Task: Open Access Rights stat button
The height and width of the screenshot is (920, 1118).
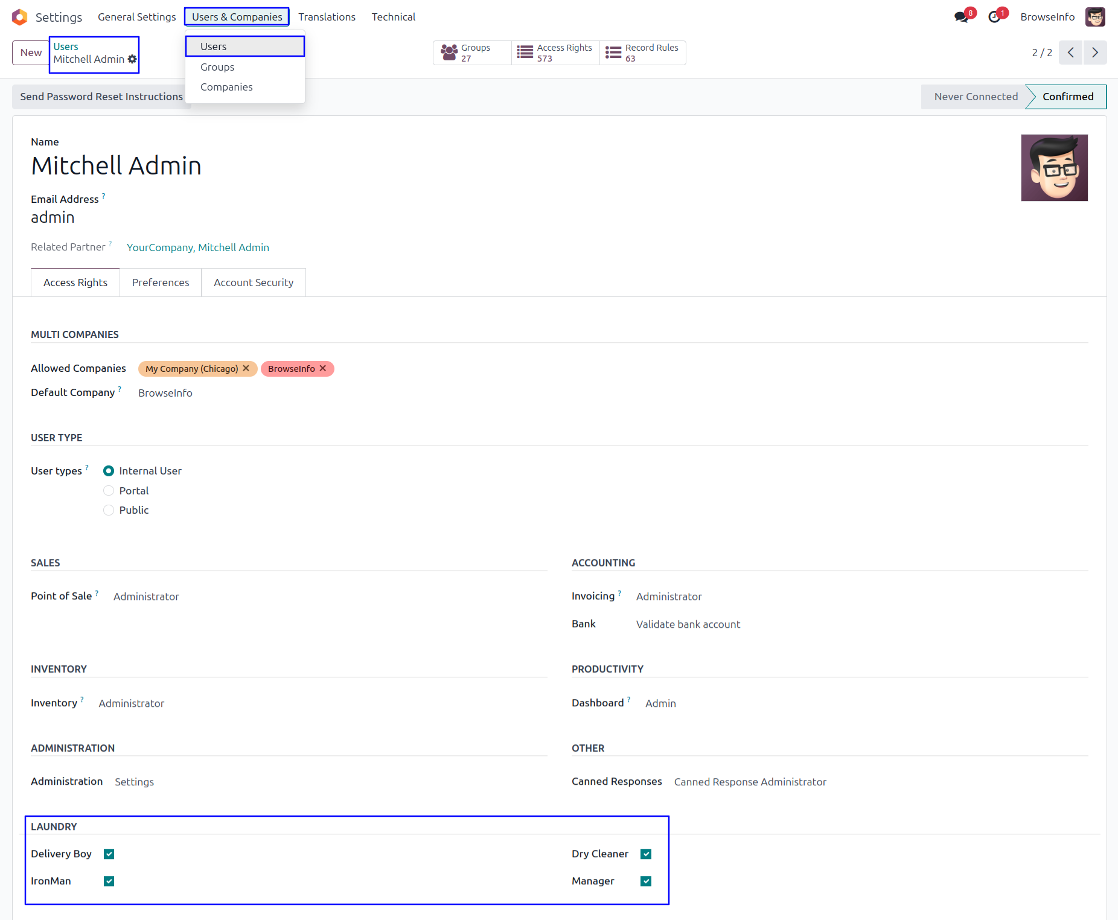Action: [555, 53]
